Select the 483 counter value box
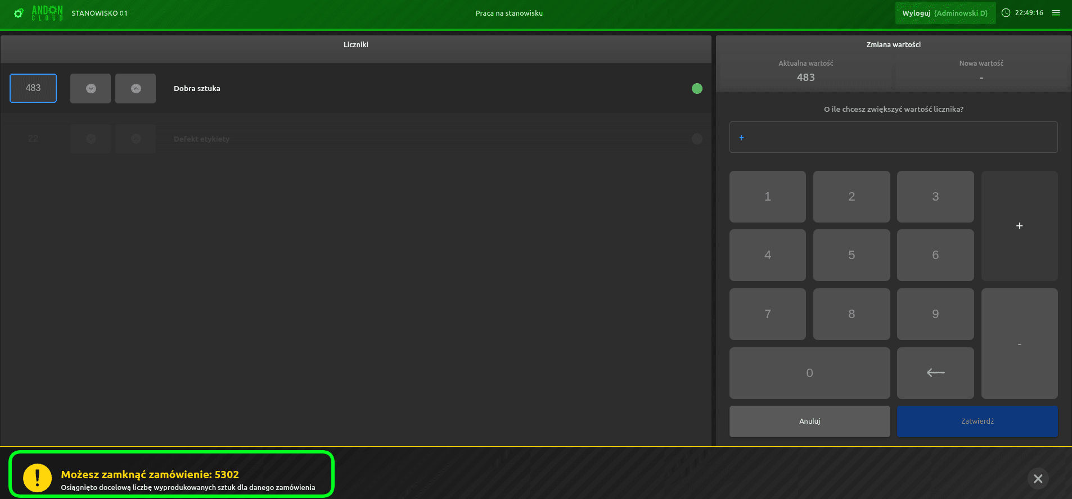This screenshot has width=1072, height=499. pyautogui.click(x=33, y=88)
